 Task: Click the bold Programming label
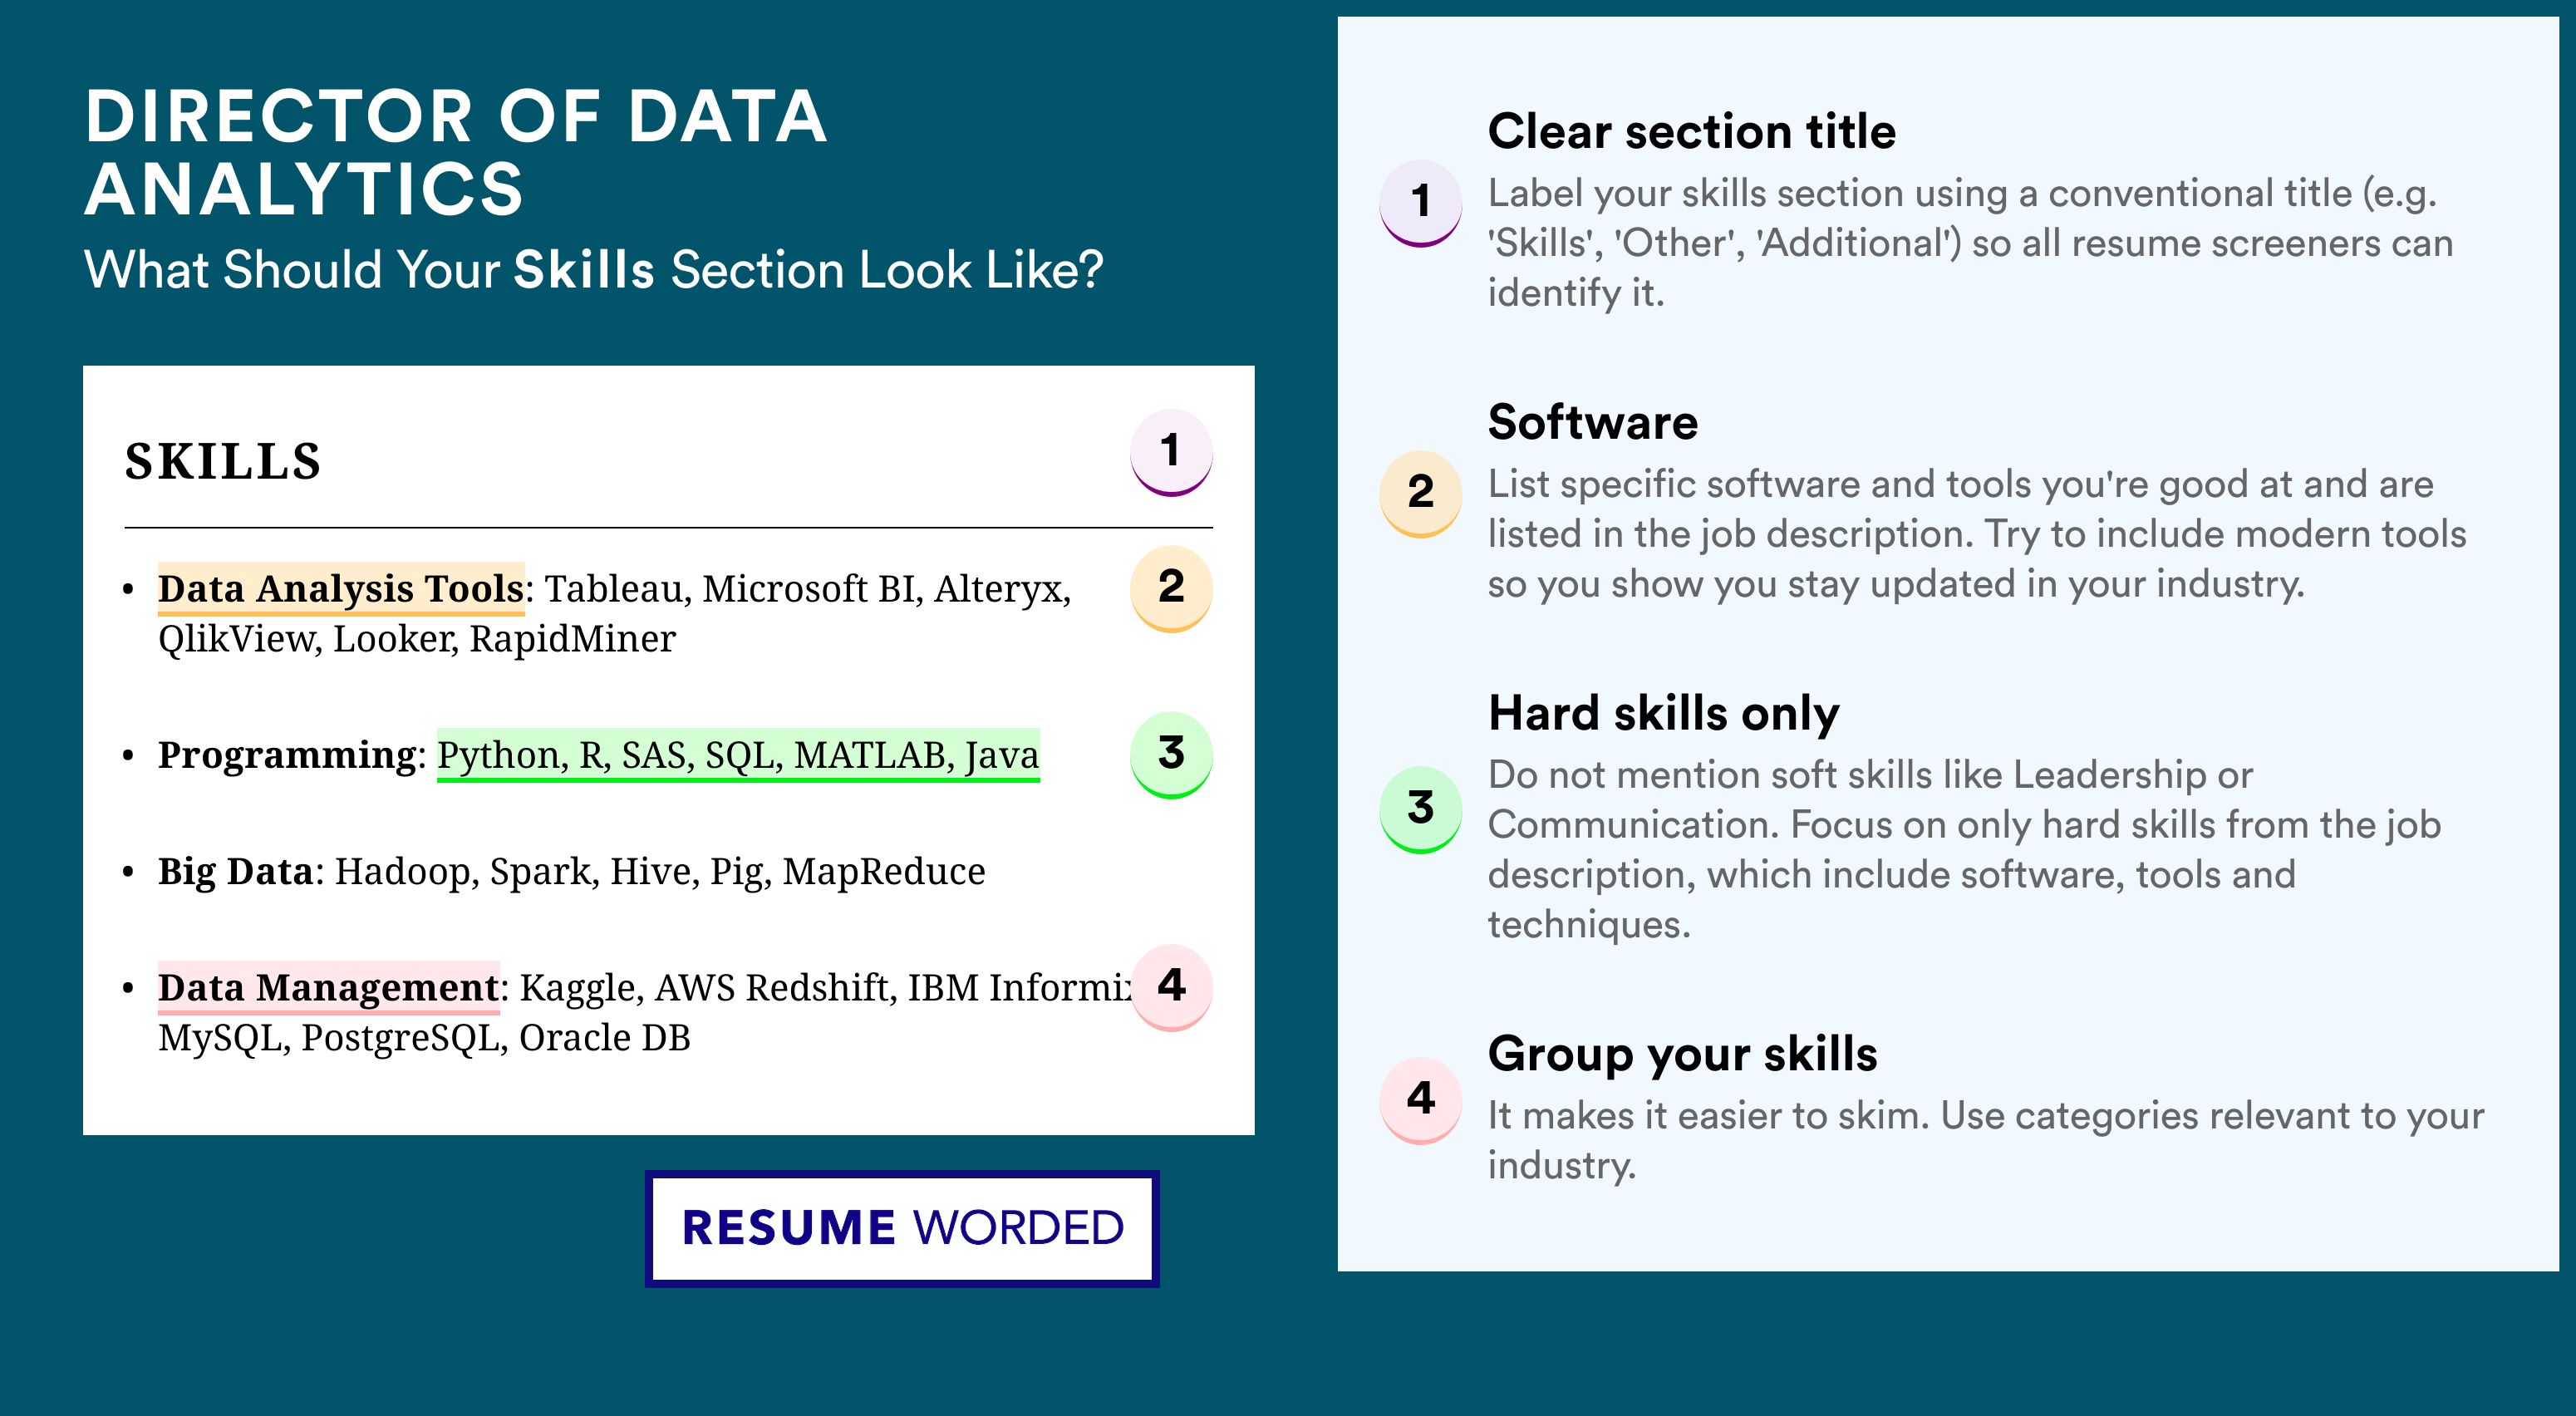point(287,755)
